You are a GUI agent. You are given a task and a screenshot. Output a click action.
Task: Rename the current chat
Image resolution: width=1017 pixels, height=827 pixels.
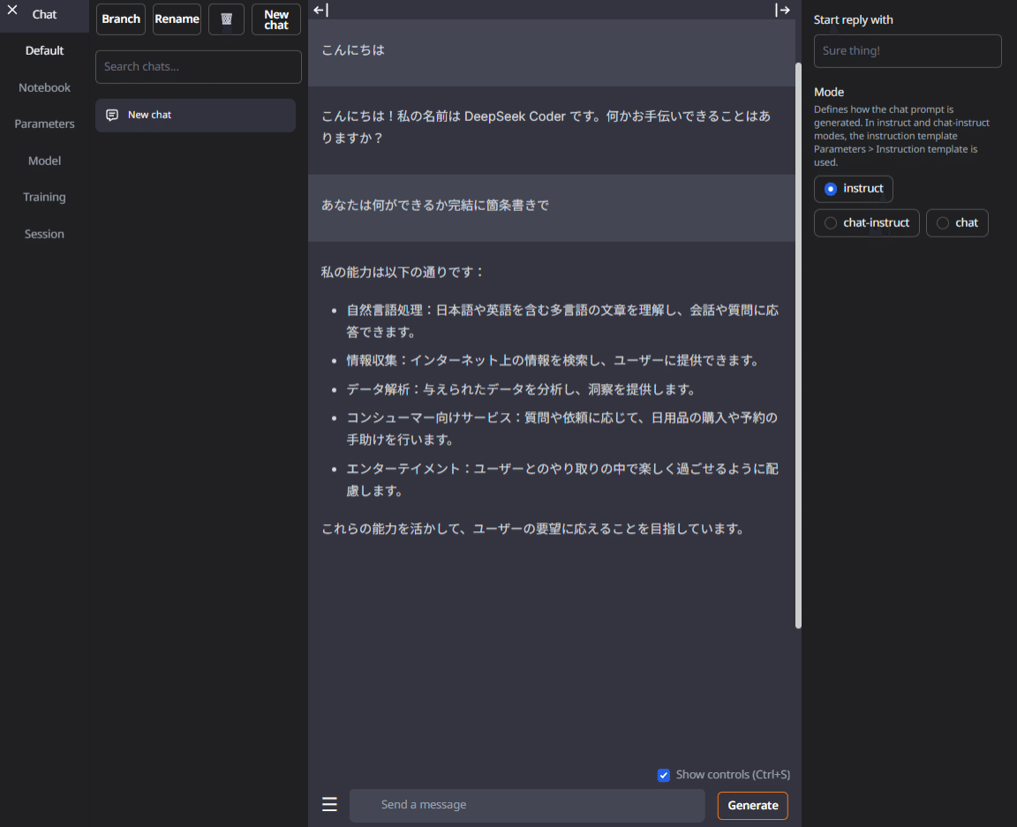[x=177, y=19]
